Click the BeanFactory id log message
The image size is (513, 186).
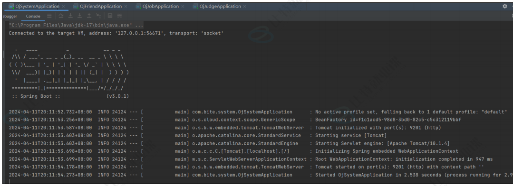pyautogui.click(x=388, y=120)
